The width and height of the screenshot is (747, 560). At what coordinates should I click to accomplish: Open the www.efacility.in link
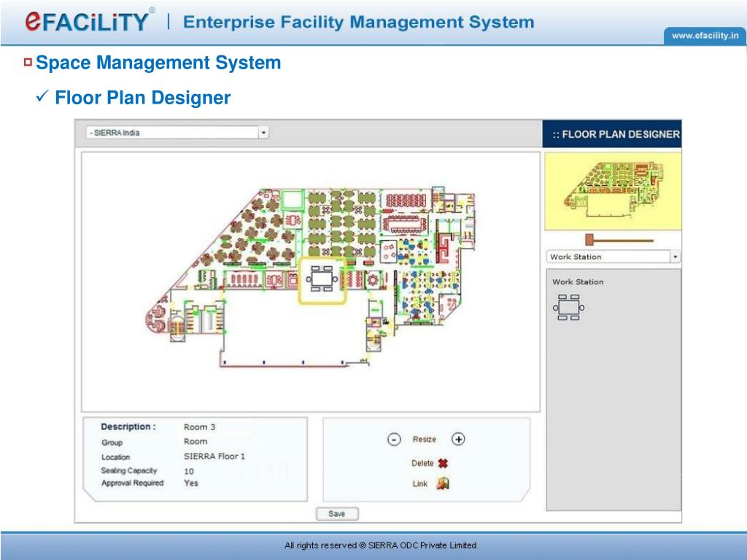point(705,36)
